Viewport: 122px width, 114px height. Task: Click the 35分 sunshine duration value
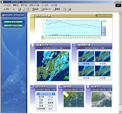(50, 109)
